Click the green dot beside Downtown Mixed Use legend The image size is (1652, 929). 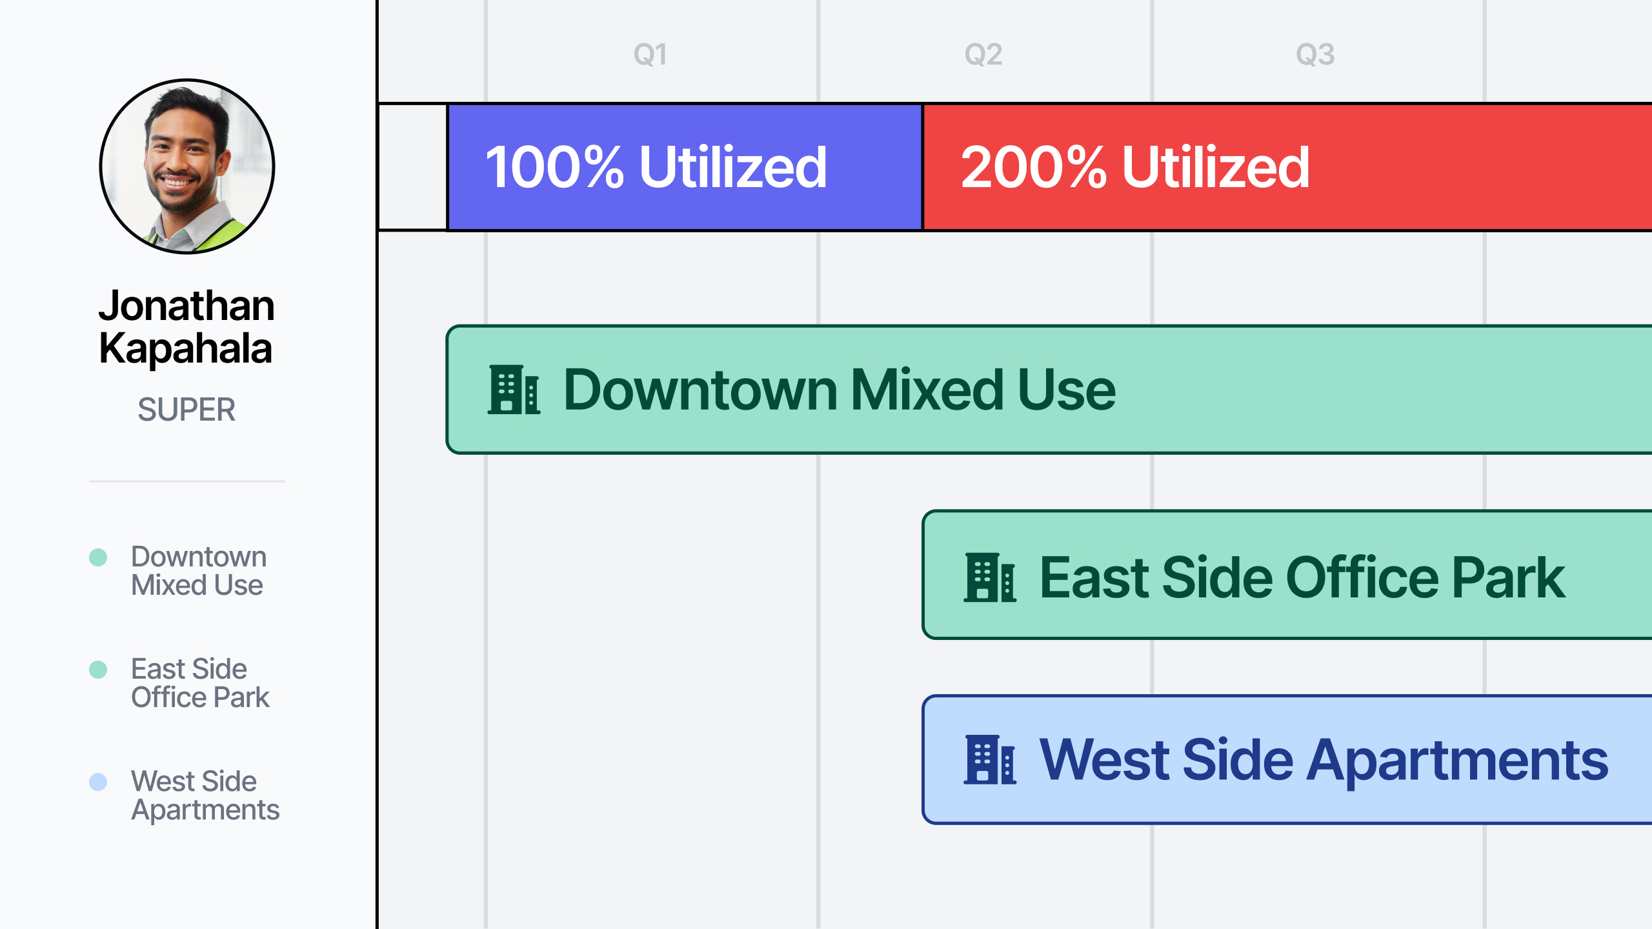tap(98, 557)
